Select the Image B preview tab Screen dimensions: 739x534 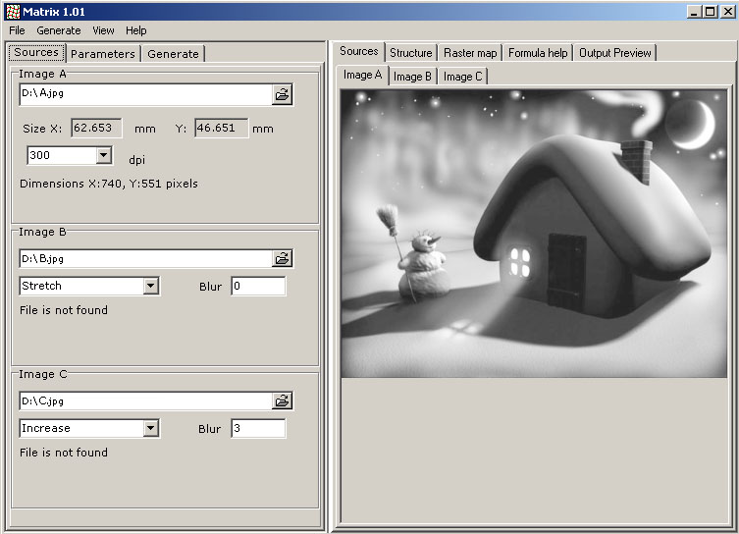pyautogui.click(x=412, y=76)
